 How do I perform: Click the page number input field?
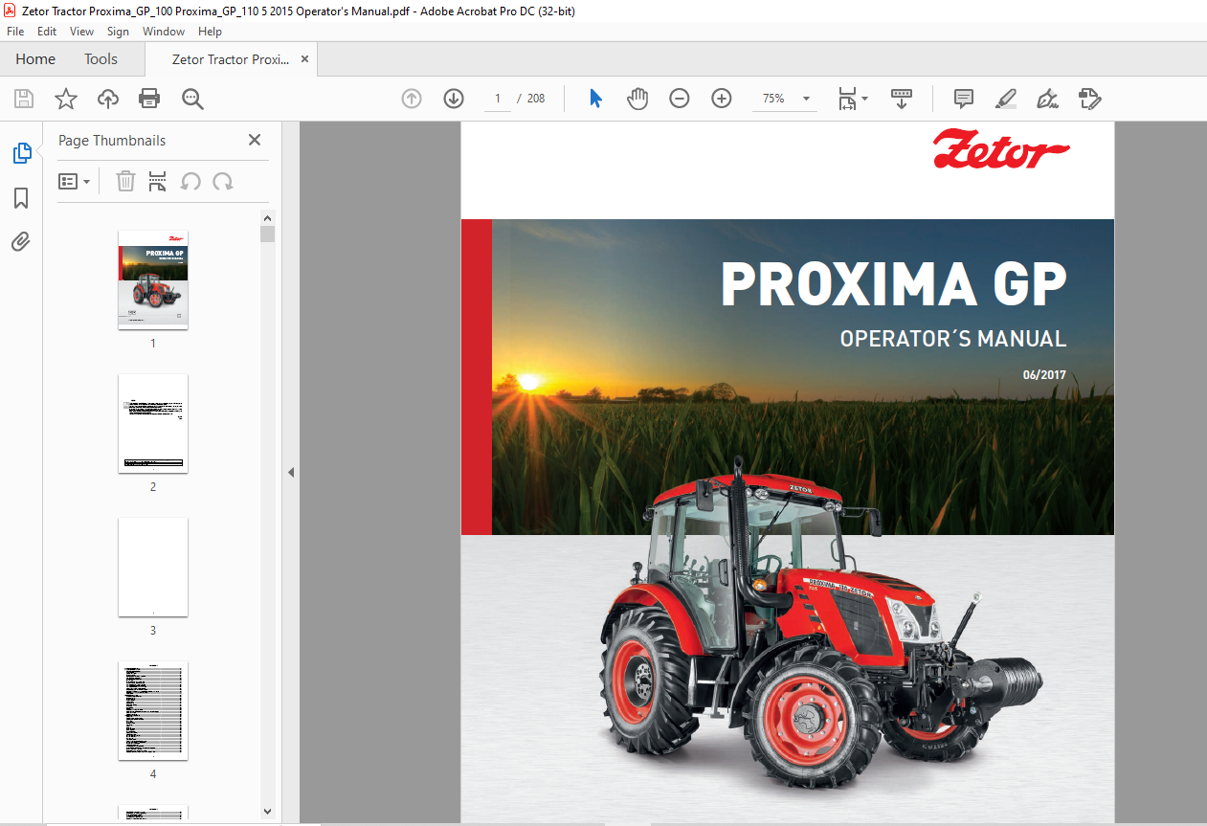[x=498, y=99]
